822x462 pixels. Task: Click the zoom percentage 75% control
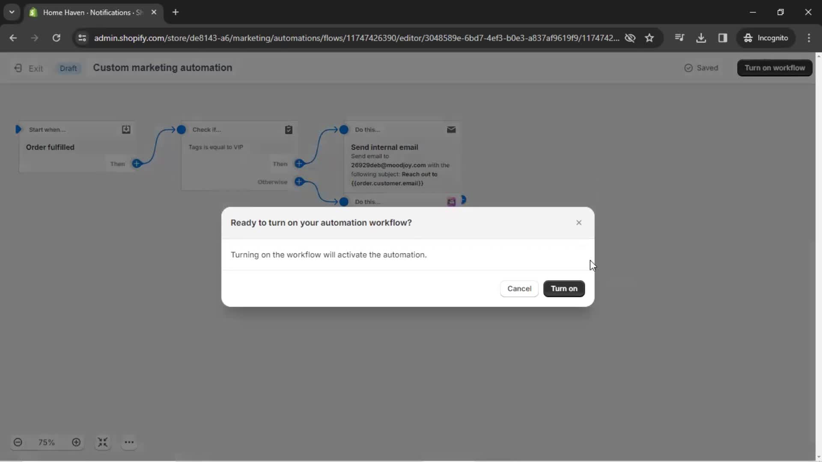click(47, 442)
